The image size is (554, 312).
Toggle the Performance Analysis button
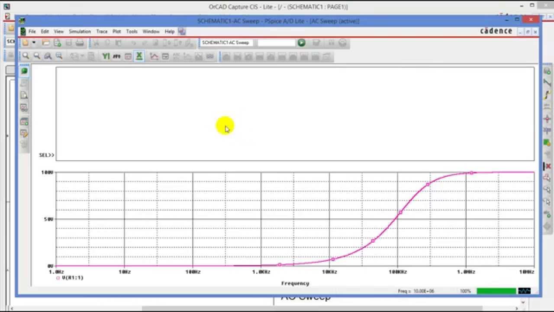coord(128,56)
